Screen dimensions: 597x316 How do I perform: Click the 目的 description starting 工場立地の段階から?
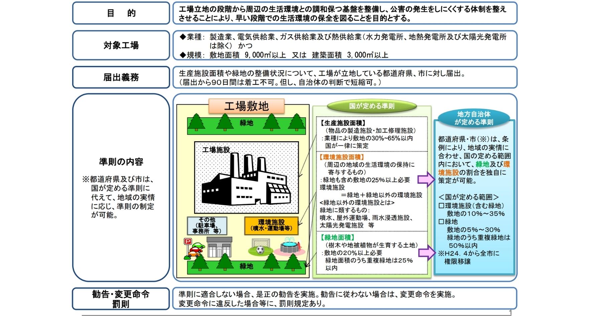click(343, 14)
